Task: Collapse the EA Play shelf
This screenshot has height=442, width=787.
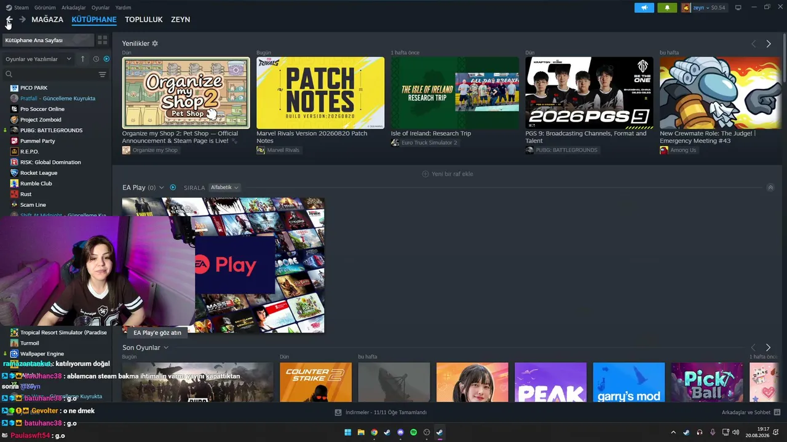Action: click(770, 187)
